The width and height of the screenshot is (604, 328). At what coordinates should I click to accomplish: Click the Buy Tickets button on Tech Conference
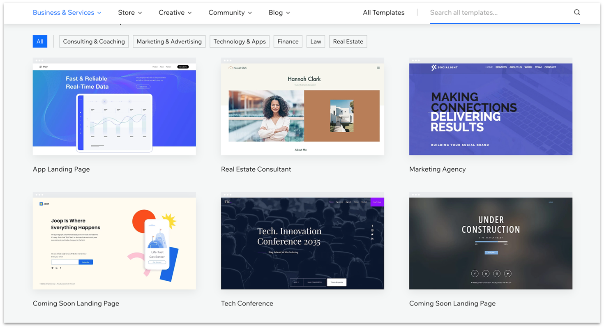(377, 202)
